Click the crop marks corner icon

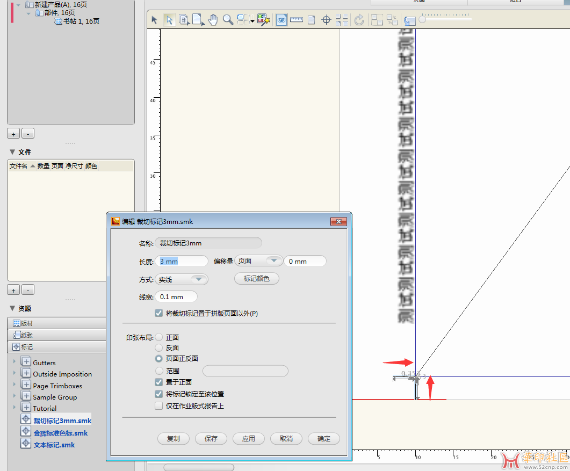click(342, 20)
